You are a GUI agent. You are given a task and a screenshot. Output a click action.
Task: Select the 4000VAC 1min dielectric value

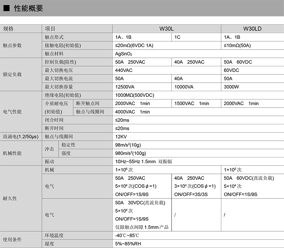133,112
